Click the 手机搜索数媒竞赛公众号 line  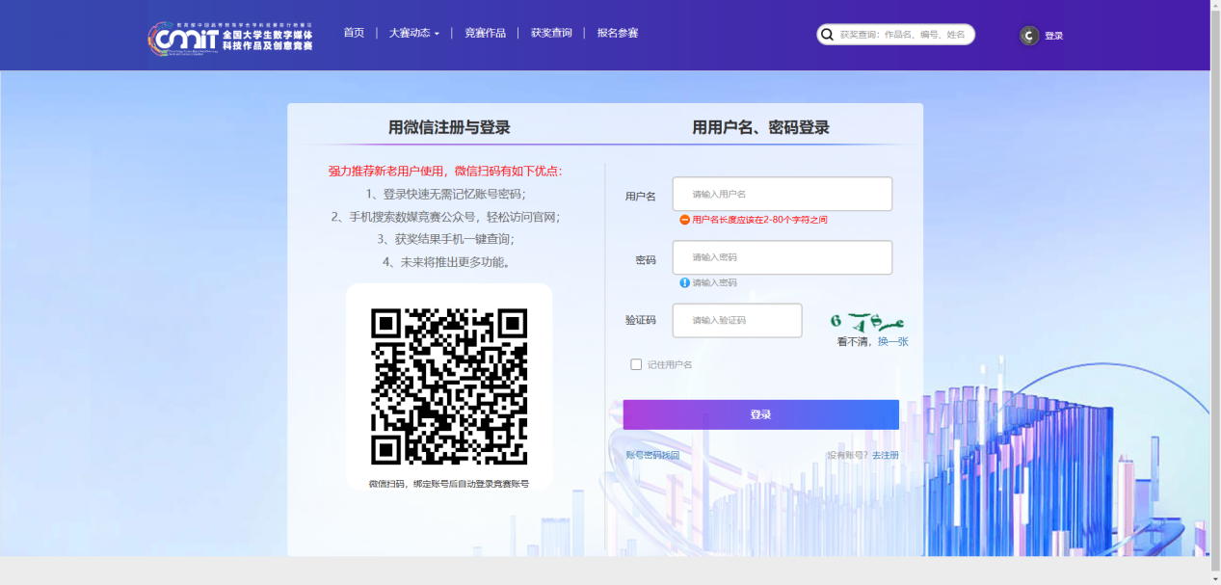[x=446, y=217]
